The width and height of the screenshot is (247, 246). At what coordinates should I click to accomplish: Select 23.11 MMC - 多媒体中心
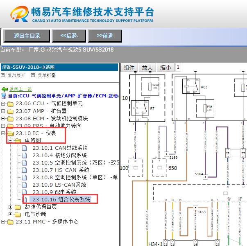click(47, 221)
